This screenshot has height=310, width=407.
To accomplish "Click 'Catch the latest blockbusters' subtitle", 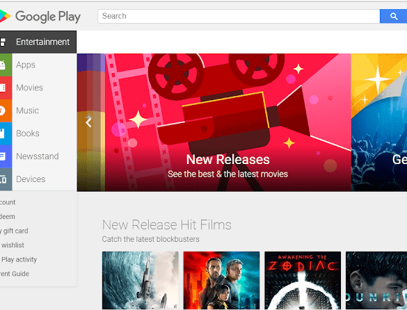I will click(150, 239).
